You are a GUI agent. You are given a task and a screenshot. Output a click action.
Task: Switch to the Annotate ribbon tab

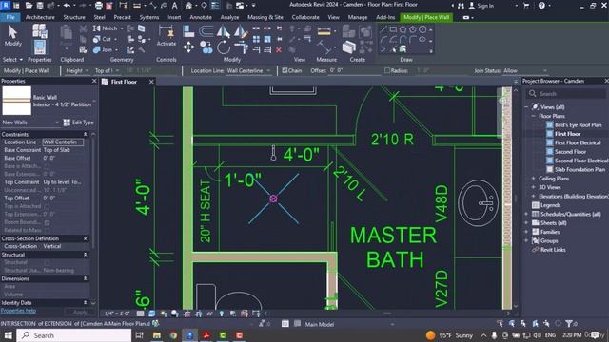tap(201, 17)
